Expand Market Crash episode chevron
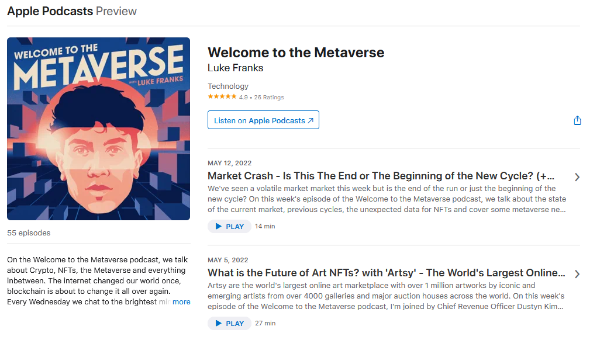Viewport: 607px width, 340px height. coord(577,177)
